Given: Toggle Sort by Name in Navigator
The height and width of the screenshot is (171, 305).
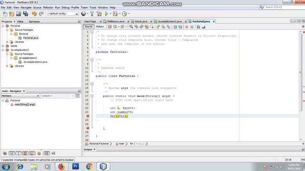Looking at the screenshot, I should tap(47, 153).
